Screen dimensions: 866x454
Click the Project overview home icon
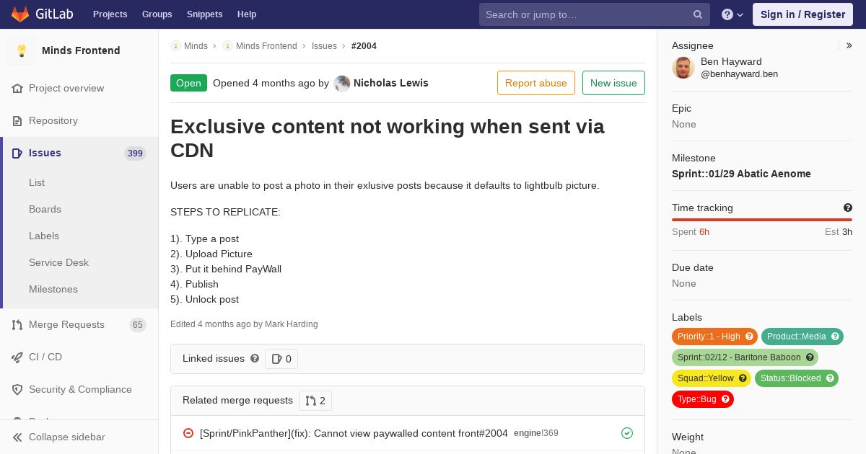(17, 89)
